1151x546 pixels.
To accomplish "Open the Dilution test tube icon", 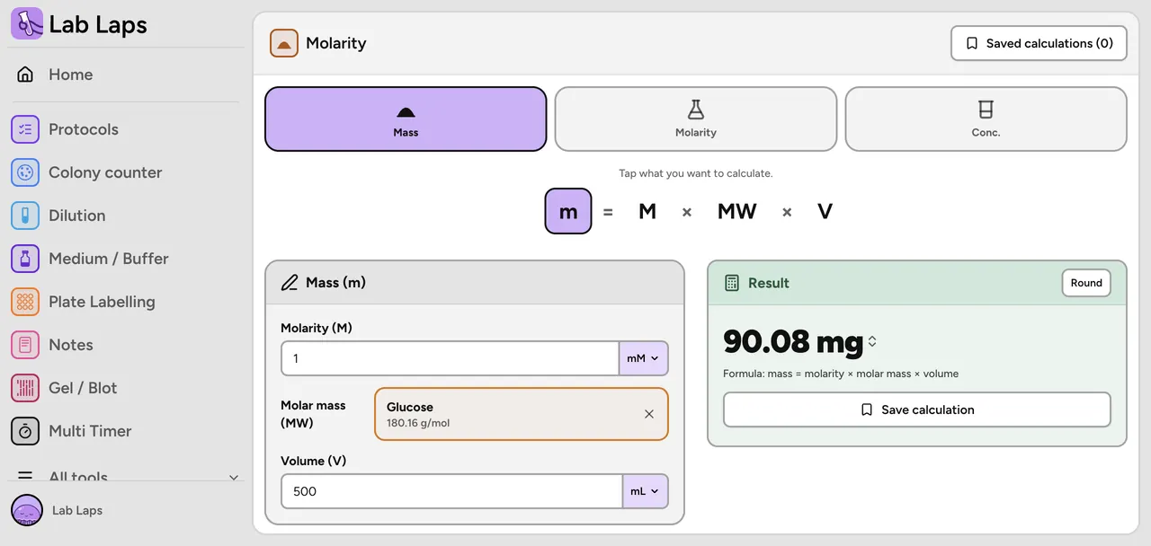I will click(x=25, y=216).
